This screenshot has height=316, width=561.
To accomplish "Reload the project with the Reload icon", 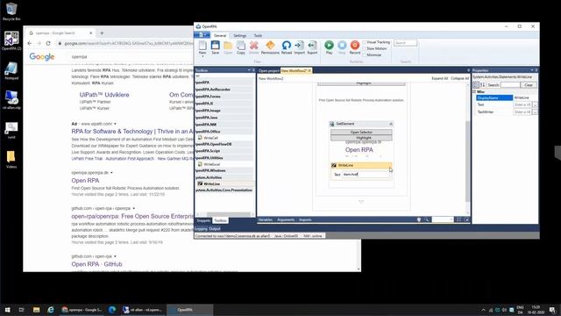I will click(287, 46).
